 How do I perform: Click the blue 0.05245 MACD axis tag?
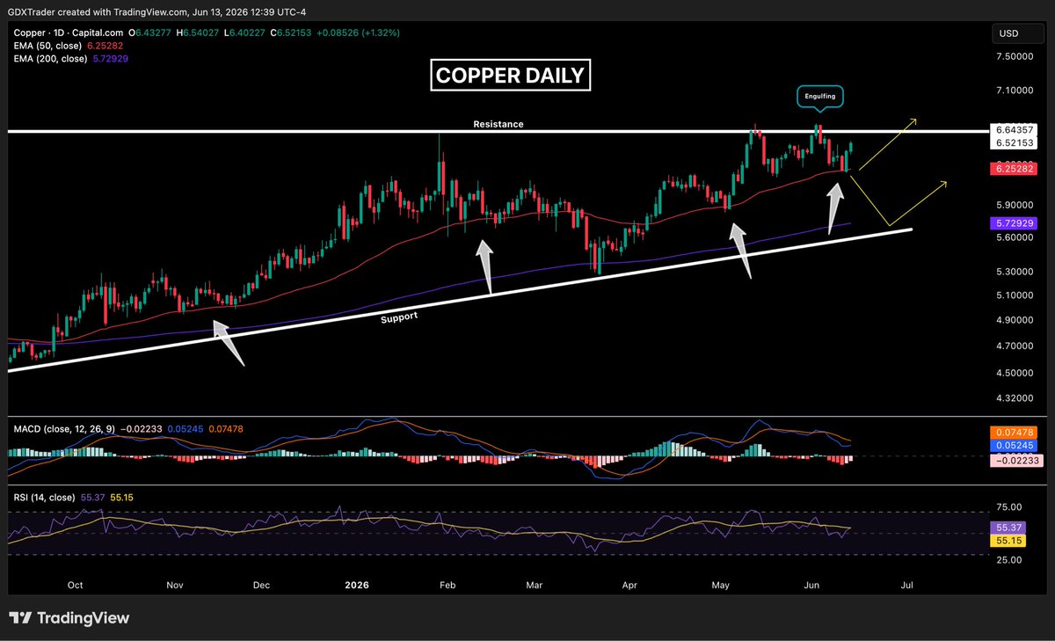tap(1015, 446)
